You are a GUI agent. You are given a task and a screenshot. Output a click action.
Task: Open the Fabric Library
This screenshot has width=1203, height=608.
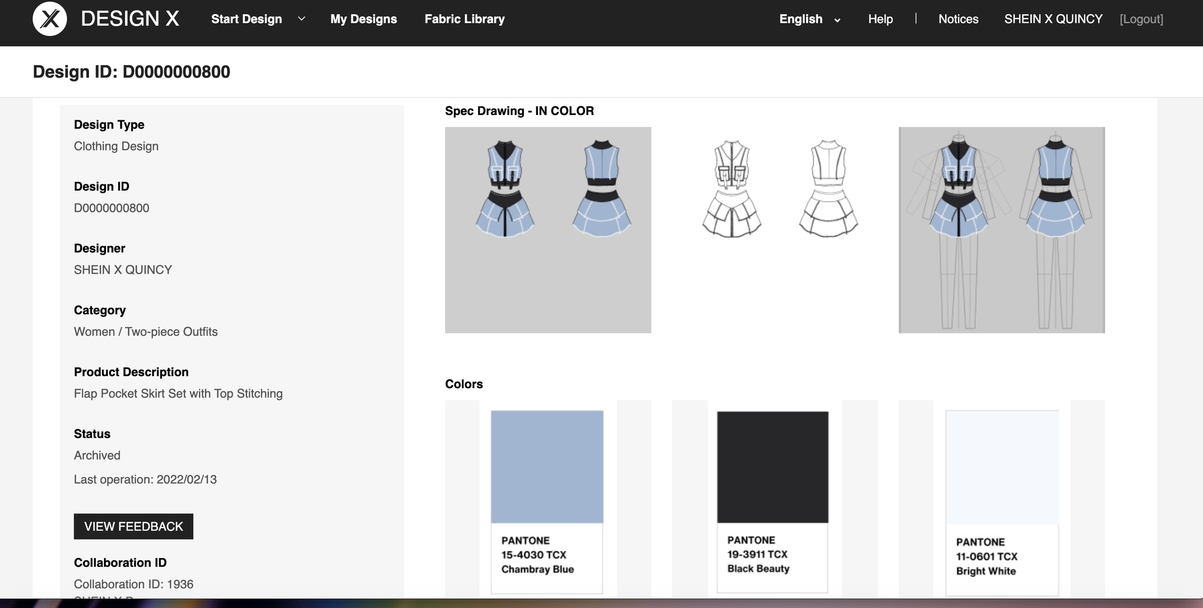464,19
